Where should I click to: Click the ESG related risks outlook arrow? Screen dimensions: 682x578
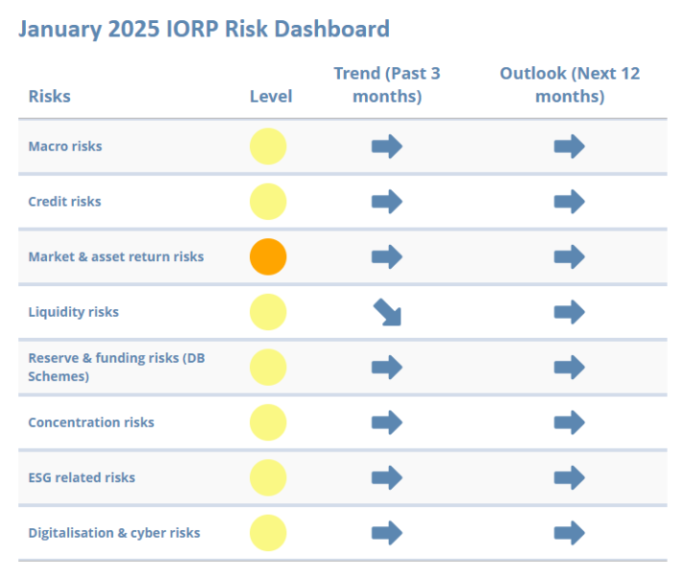click(569, 478)
